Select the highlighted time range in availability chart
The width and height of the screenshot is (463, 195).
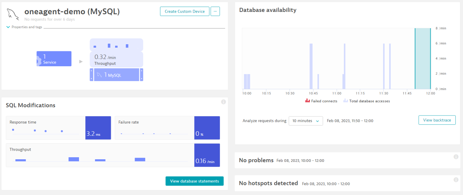click(423, 60)
